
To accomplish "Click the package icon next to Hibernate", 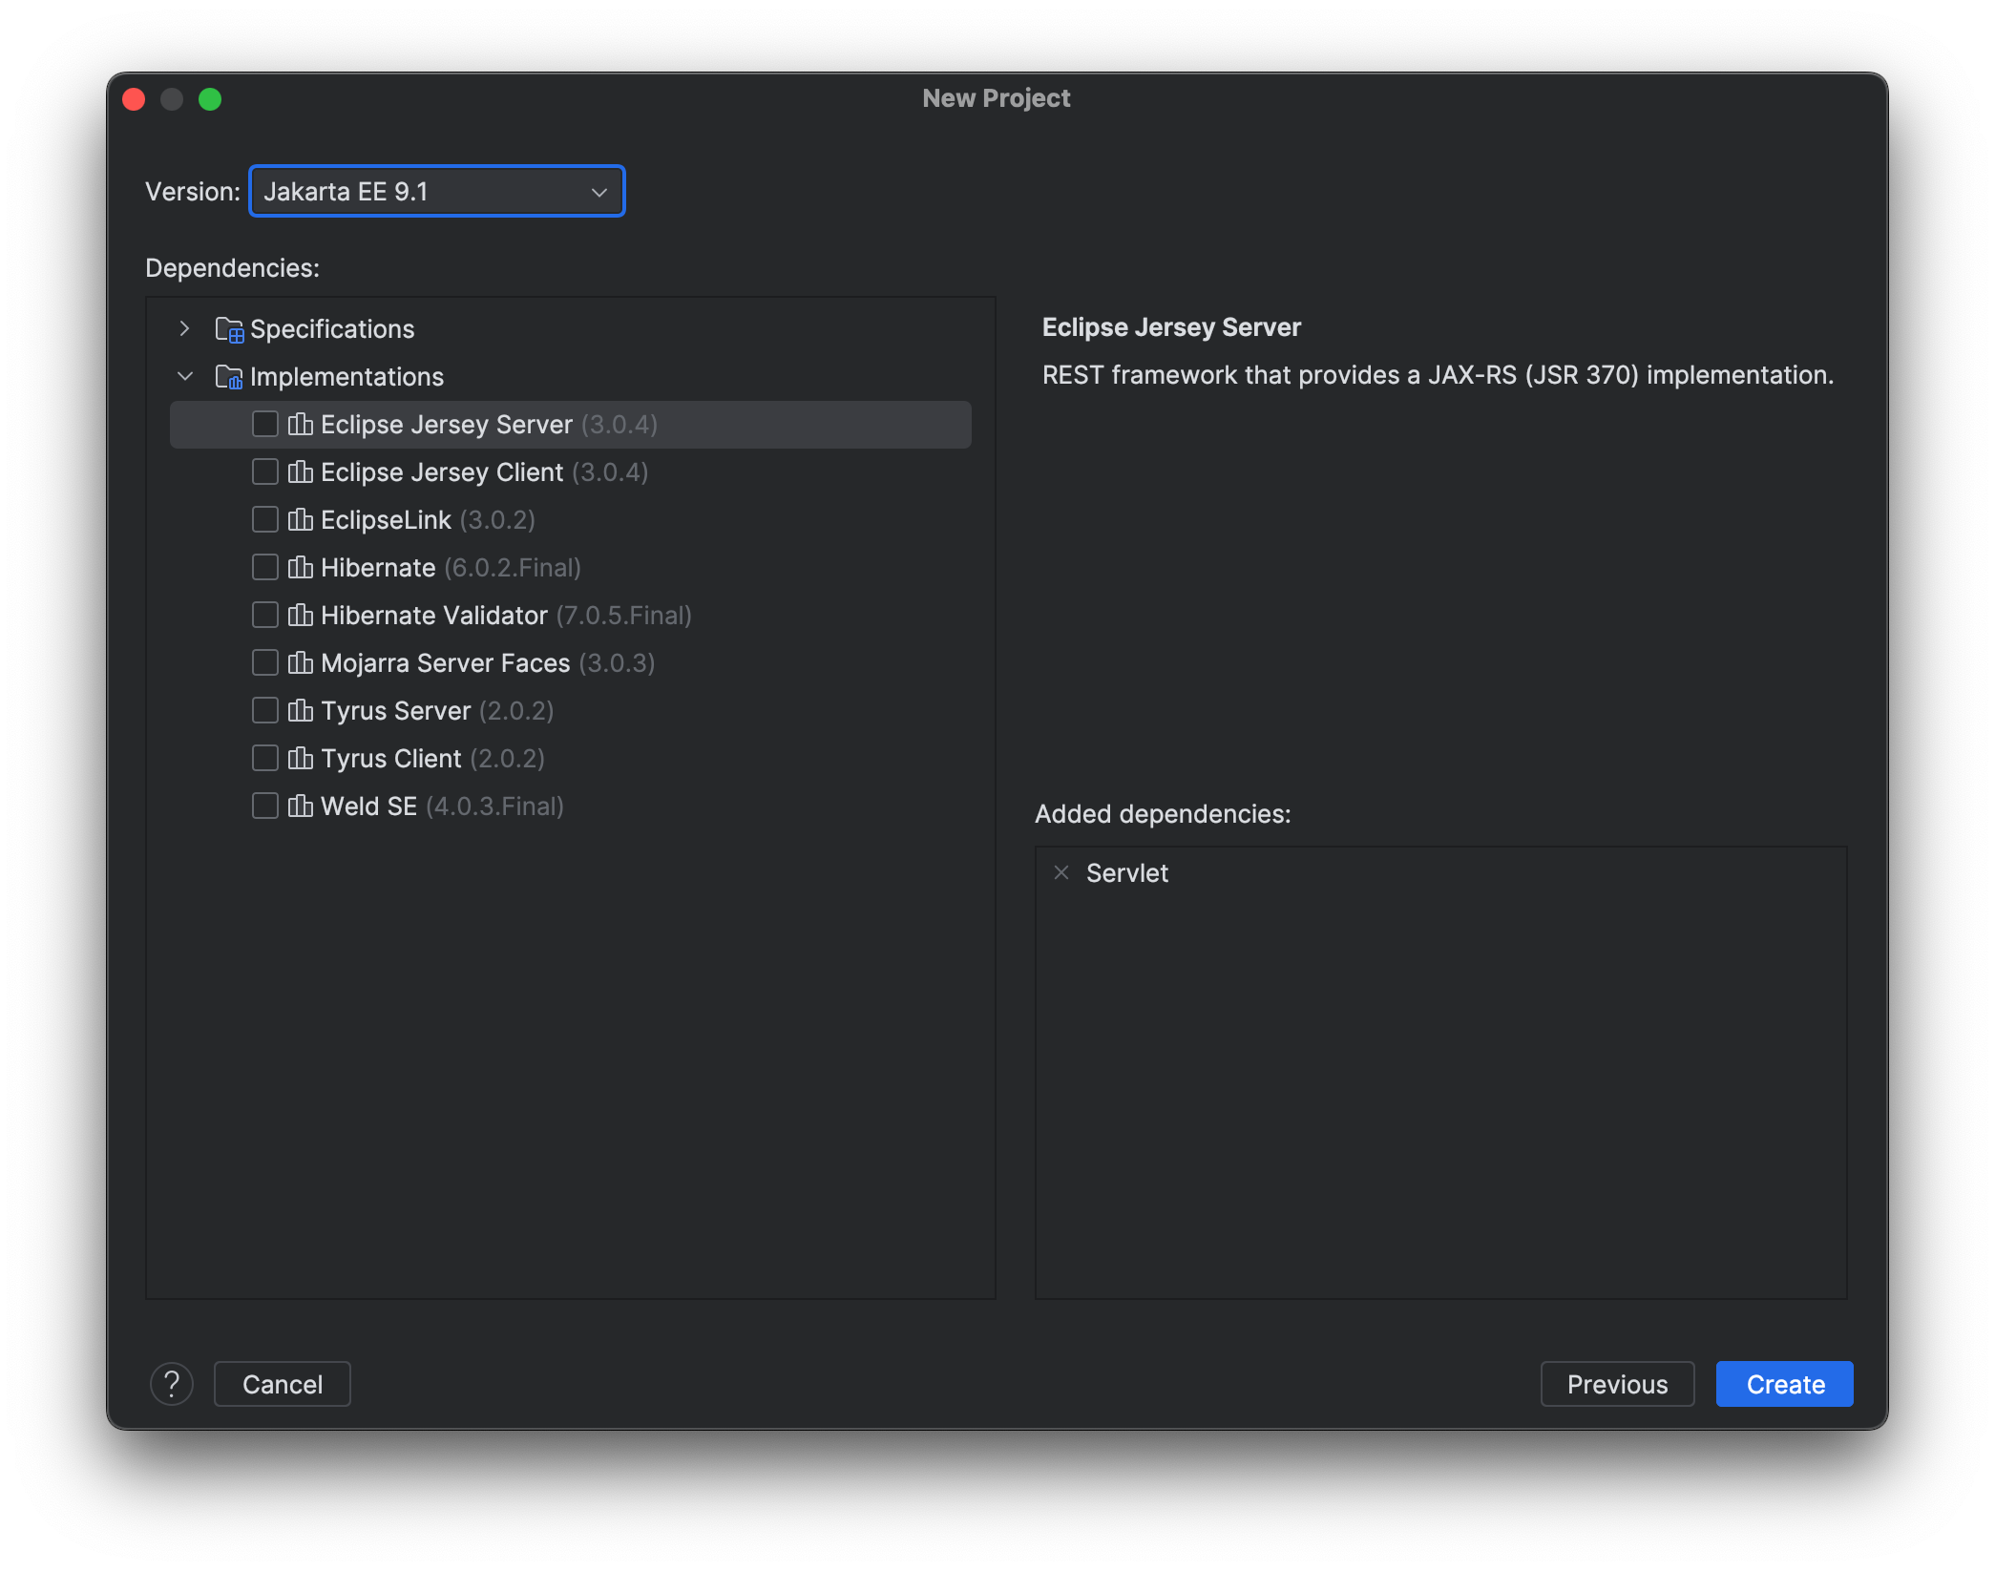I will pyautogui.click(x=301, y=567).
